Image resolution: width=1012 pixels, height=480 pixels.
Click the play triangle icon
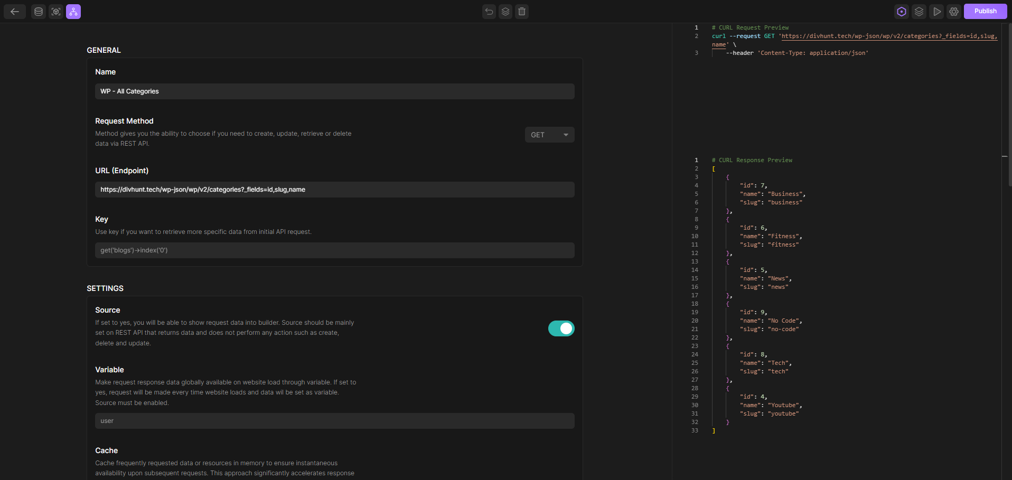[936, 12]
